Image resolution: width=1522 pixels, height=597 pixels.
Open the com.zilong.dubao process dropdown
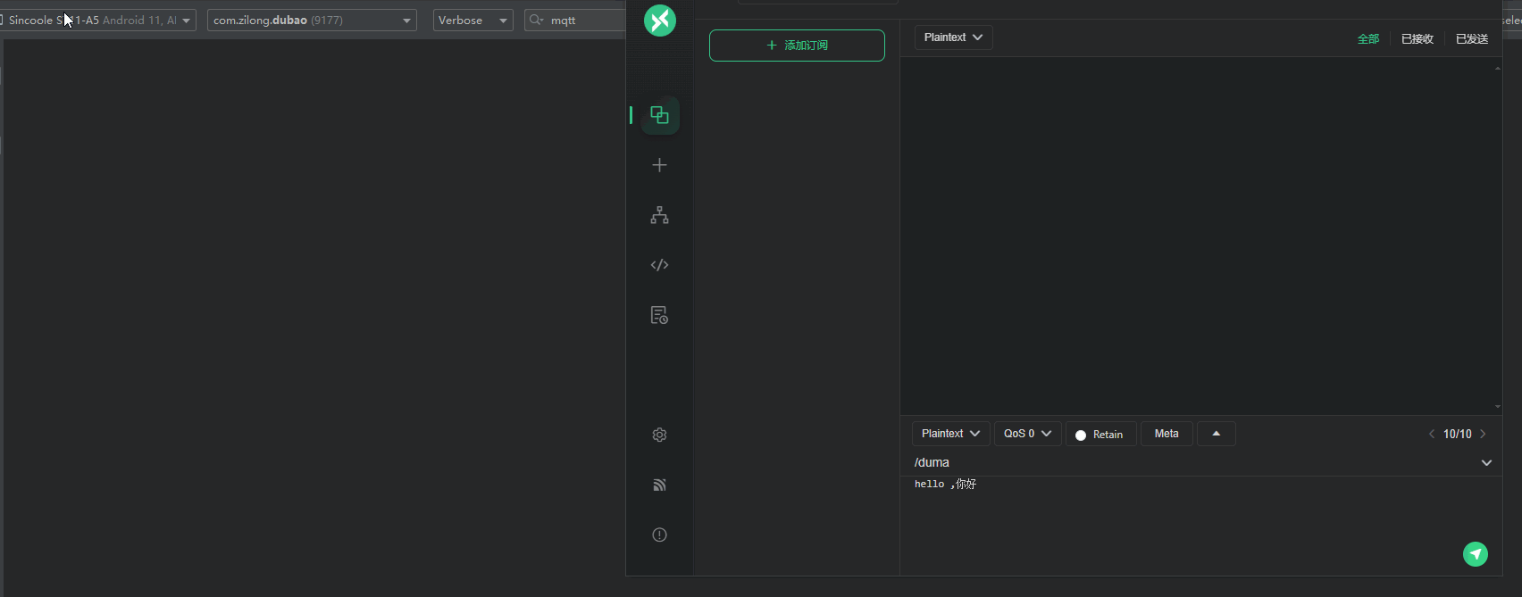(312, 20)
